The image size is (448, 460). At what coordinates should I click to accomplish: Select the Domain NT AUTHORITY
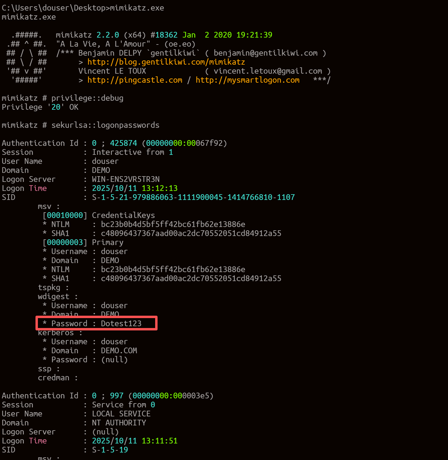pyautogui.click(x=119, y=423)
